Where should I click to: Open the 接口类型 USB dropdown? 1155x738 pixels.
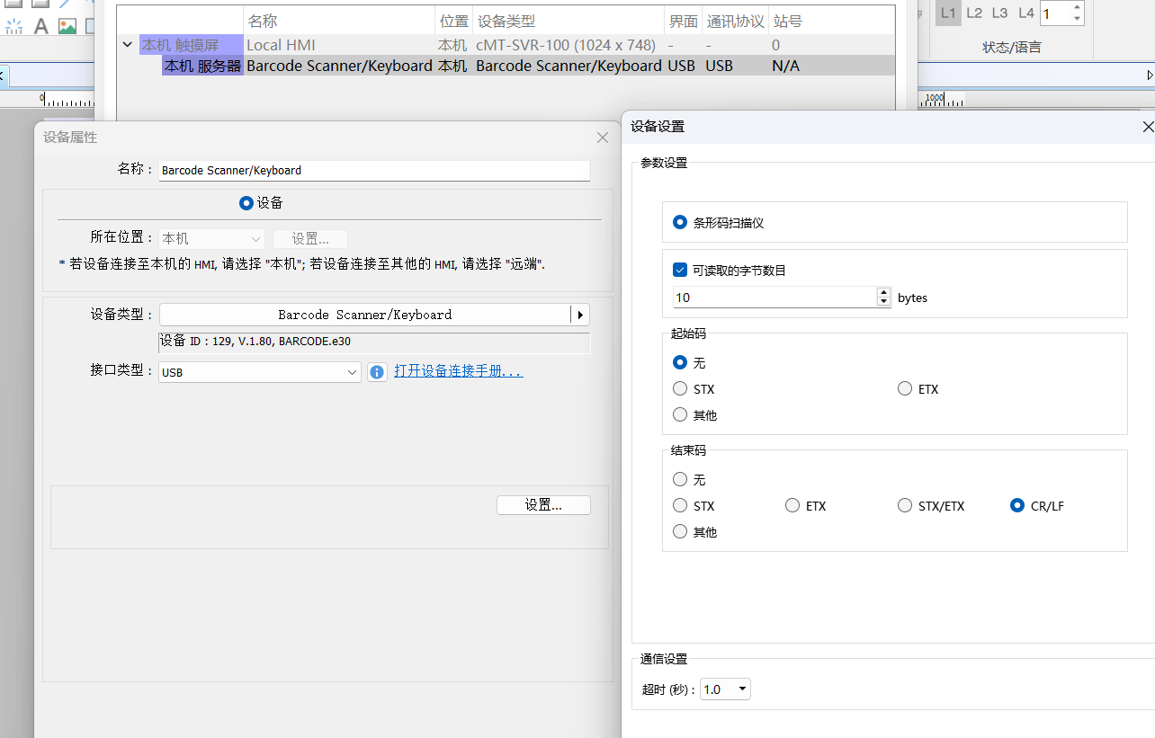[x=260, y=371]
